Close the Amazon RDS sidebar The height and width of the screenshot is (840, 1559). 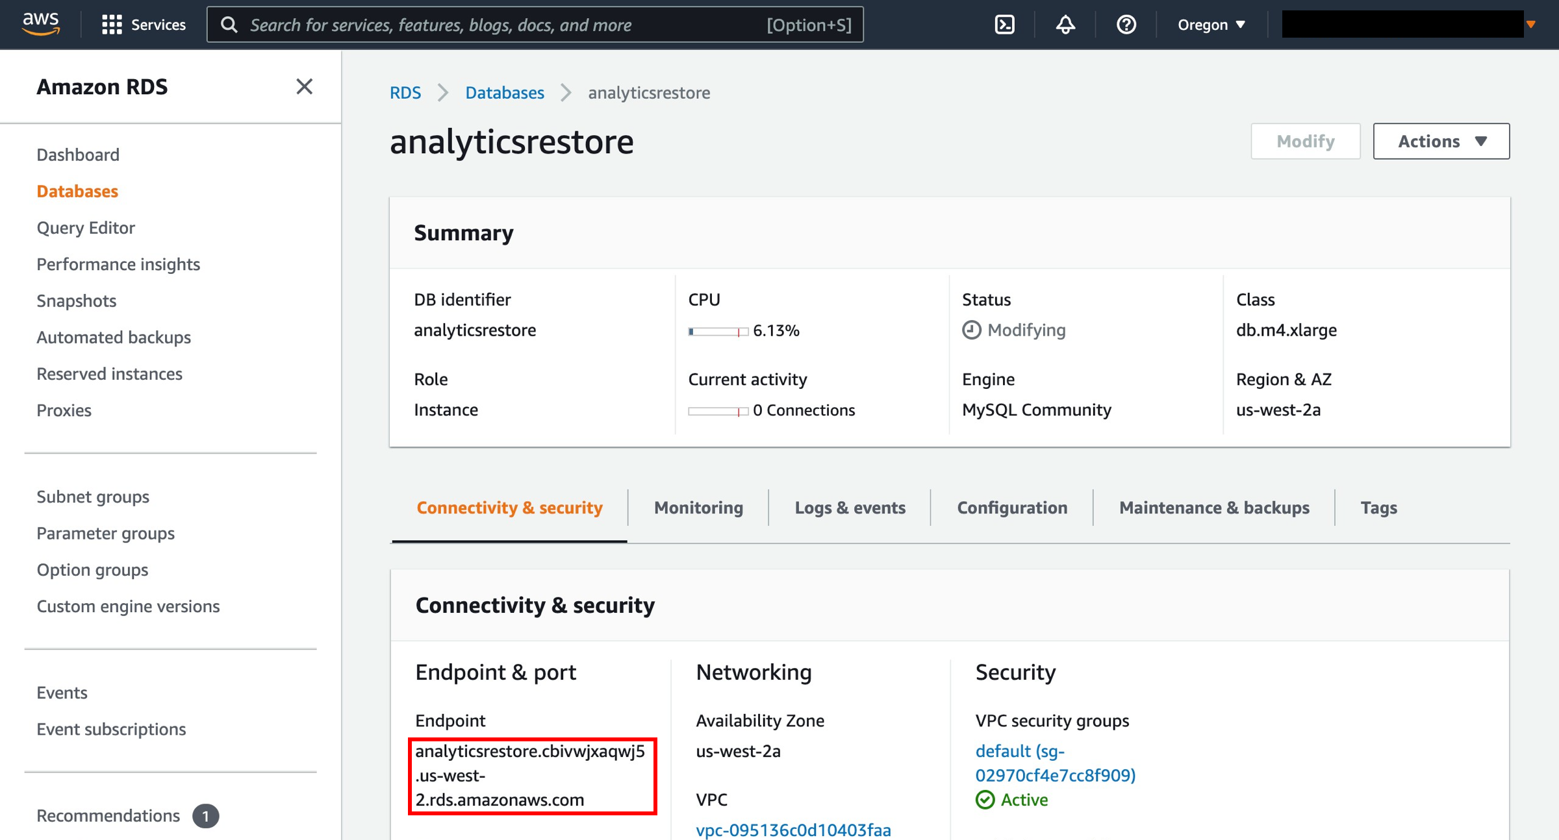click(304, 86)
